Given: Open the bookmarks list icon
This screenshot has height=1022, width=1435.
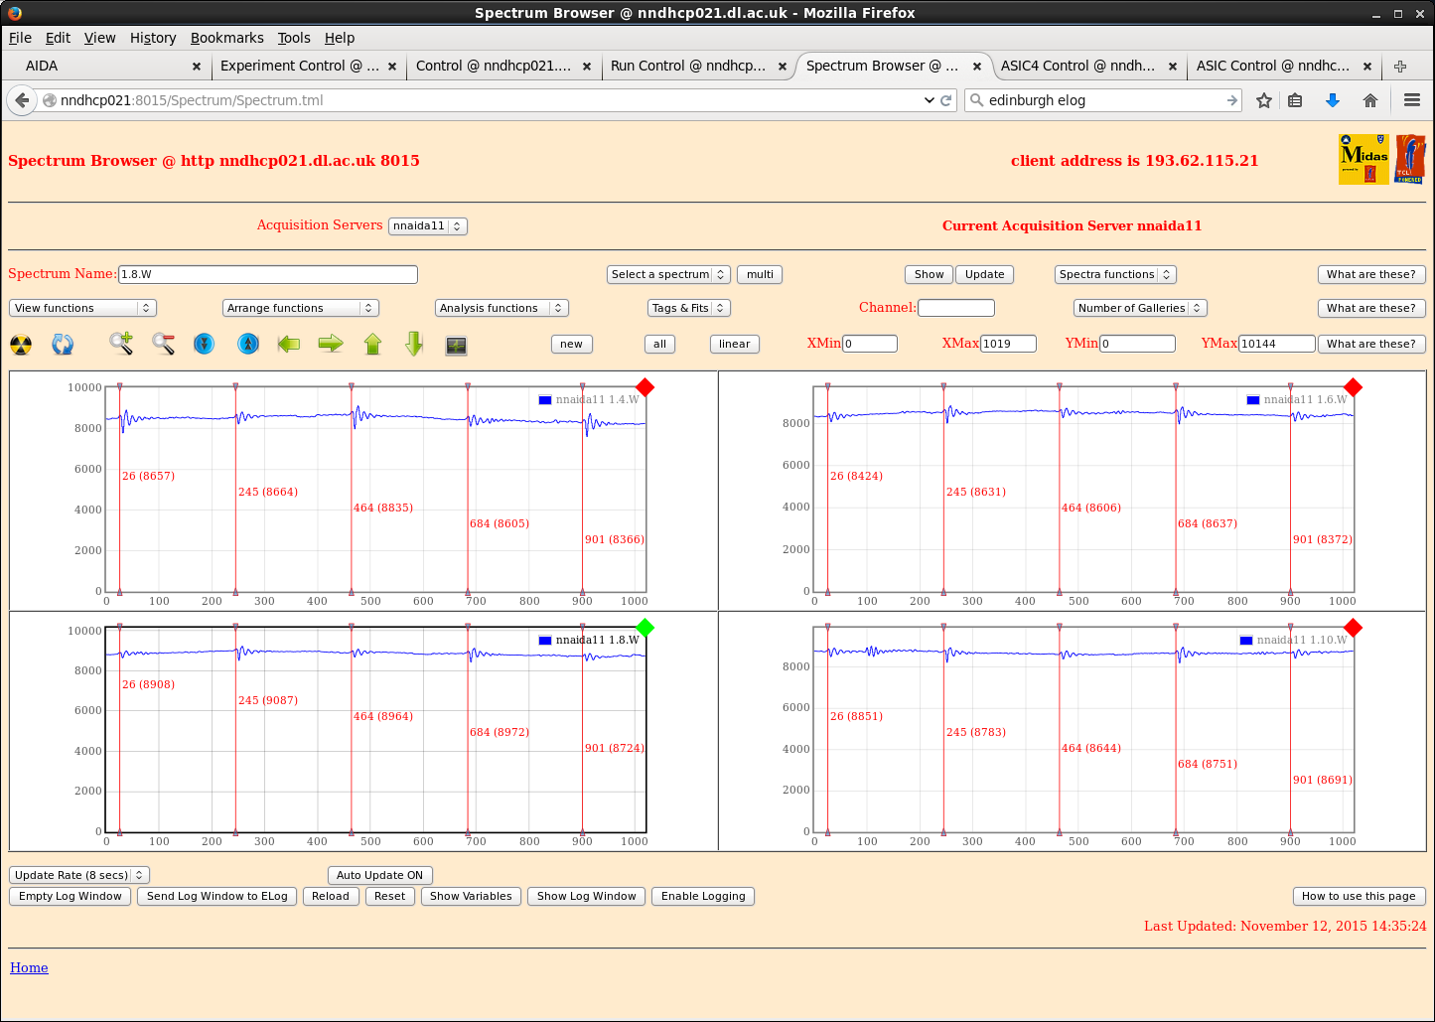Looking at the screenshot, I should [x=1295, y=100].
